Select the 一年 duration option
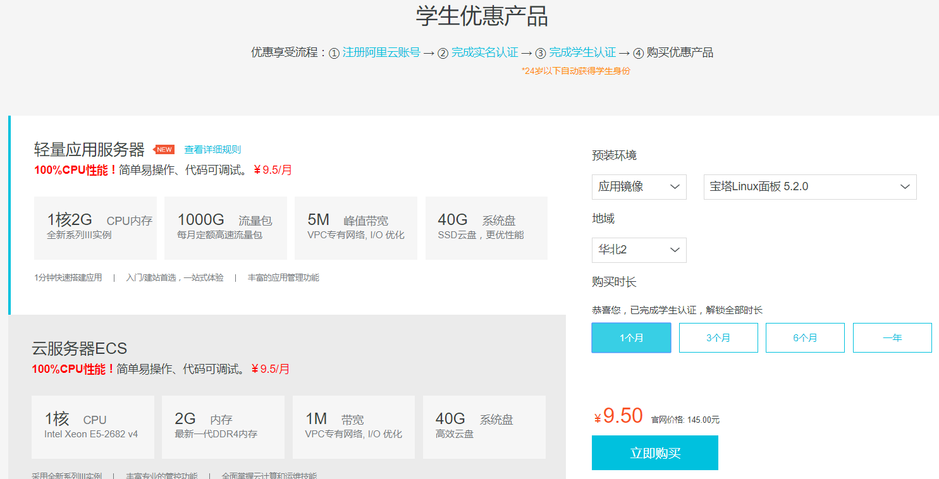Image resolution: width=939 pixels, height=479 pixels. coord(892,337)
